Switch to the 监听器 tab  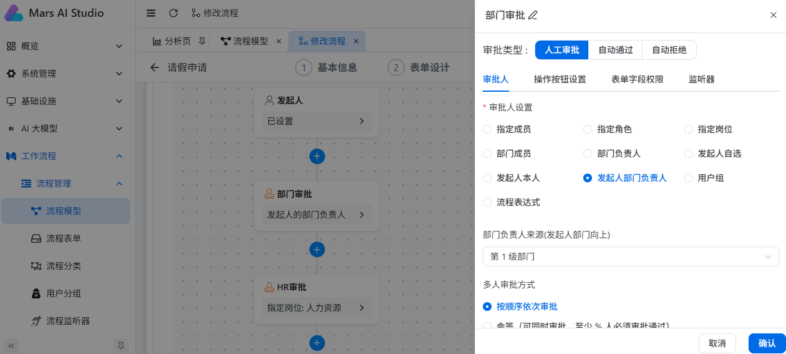(702, 79)
